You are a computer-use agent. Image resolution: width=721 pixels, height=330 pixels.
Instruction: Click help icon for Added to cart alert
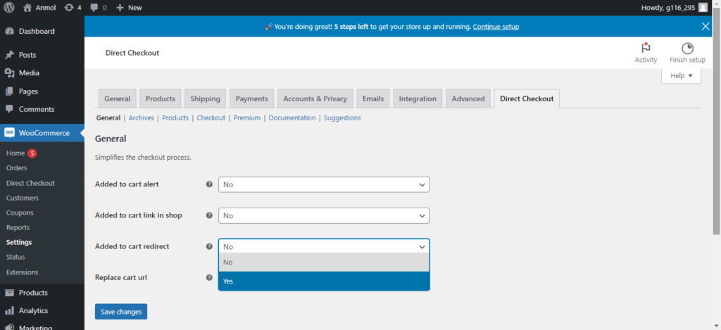click(x=209, y=184)
